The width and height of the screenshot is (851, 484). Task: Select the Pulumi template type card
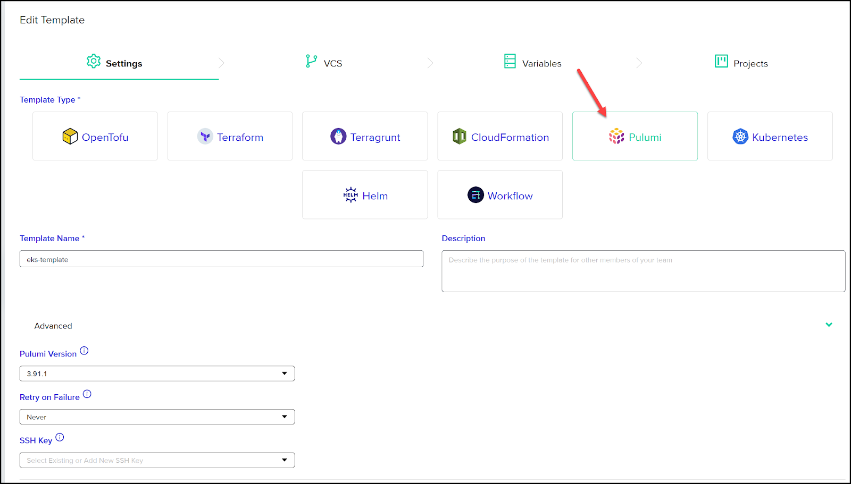tap(635, 136)
